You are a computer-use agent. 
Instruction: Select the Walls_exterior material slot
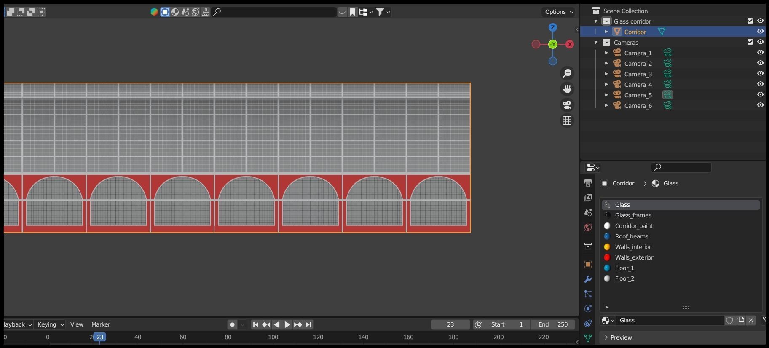(x=681, y=257)
